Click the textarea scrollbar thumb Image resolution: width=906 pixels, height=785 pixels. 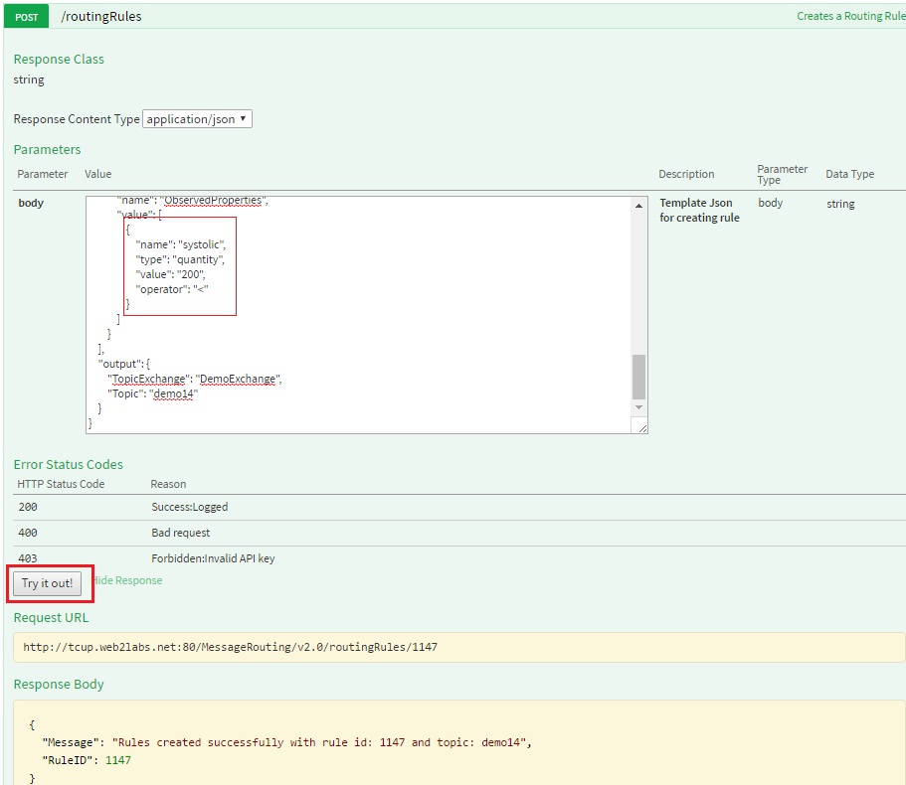(638, 377)
